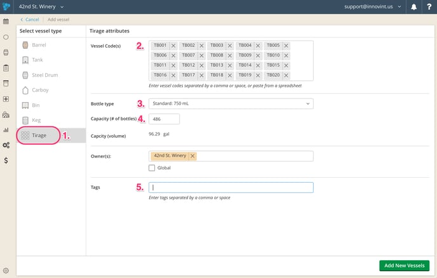Click the Cancel link
The height and width of the screenshot is (278, 437).
coord(30,20)
